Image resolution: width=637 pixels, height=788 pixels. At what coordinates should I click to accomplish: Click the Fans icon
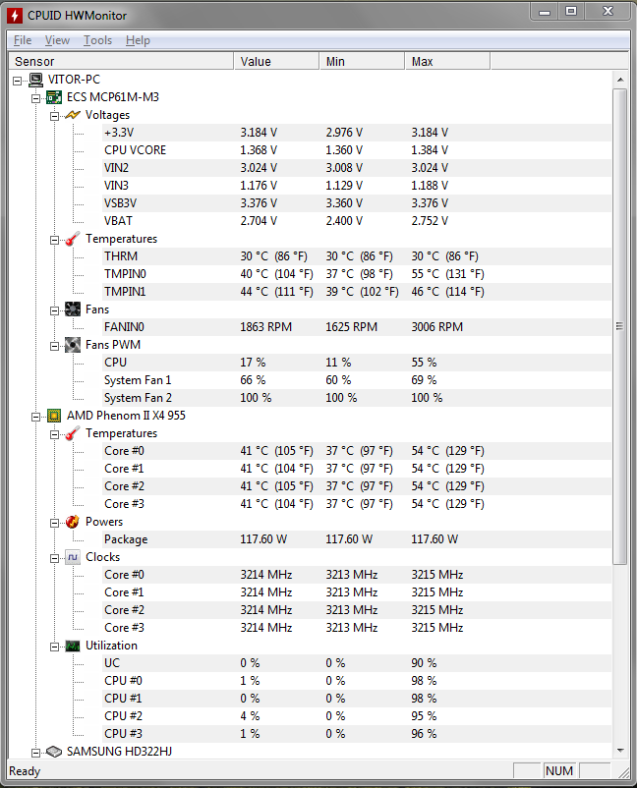73,310
